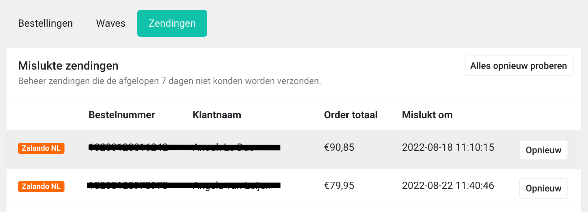Click the redacted order number in first row
Image resolution: width=588 pixels, height=212 pixels.
click(x=128, y=147)
